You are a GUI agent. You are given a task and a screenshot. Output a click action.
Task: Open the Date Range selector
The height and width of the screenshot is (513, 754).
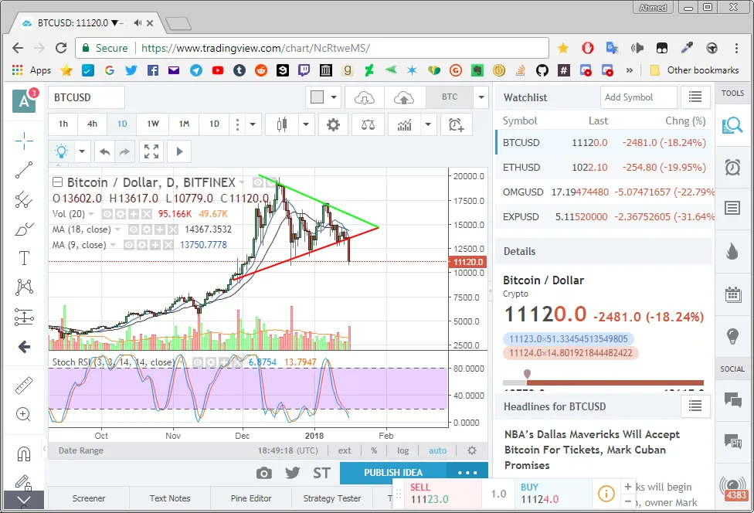point(81,451)
